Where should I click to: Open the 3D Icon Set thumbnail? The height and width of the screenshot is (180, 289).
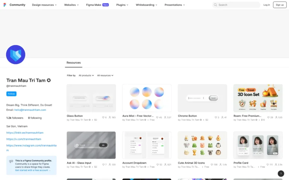258,98
